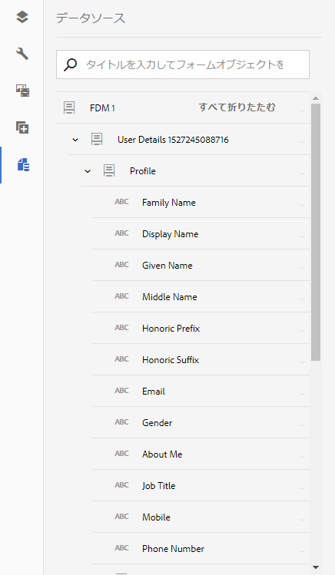Select the Middle Name field
Image resolution: width=335 pixels, height=575 pixels.
201,297
